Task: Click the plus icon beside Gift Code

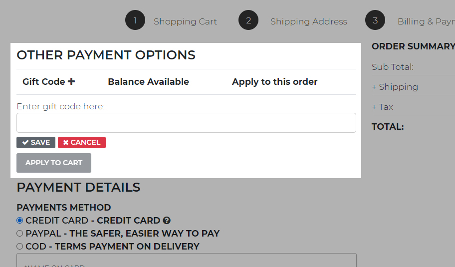Action: pyautogui.click(x=71, y=81)
